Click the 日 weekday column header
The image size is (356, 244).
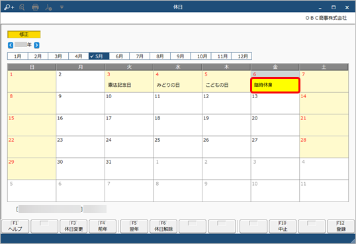coord(32,67)
